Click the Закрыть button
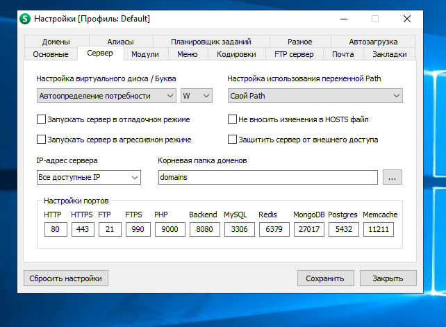446x327 pixels. click(387, 278)
